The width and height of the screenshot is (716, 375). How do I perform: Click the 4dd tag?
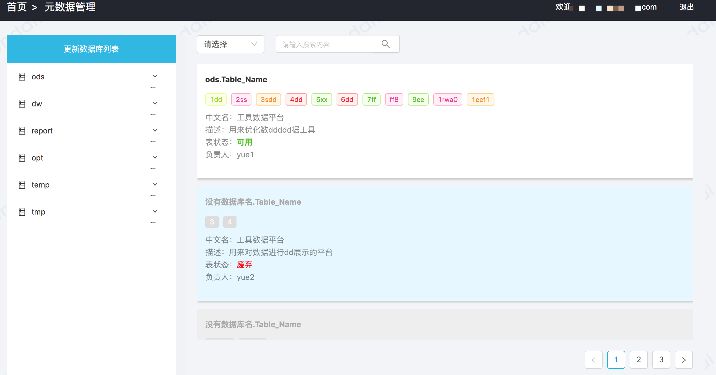pos(296,99)
